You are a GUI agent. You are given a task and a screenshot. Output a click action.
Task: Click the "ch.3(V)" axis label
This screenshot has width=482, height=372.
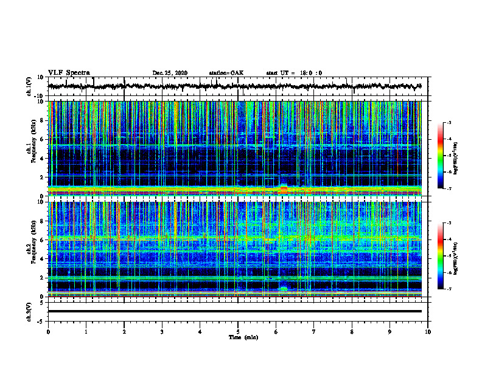tap(29, 312)
